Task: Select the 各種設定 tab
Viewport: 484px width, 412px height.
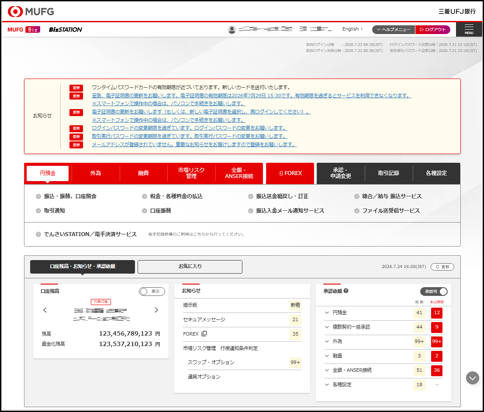Action: pos(436,173)
